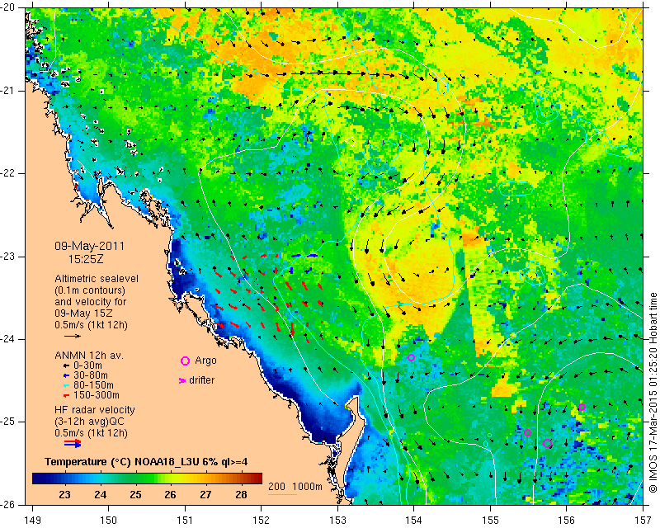Click the black 0-30m arrow legend symbol

[x=66, y=366]
